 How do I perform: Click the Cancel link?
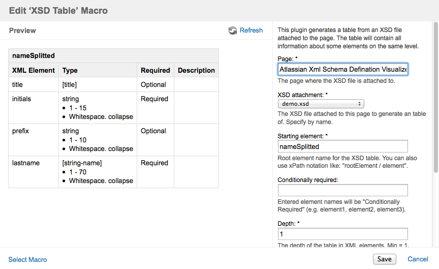pyautogui.click(x=418, y=259)
